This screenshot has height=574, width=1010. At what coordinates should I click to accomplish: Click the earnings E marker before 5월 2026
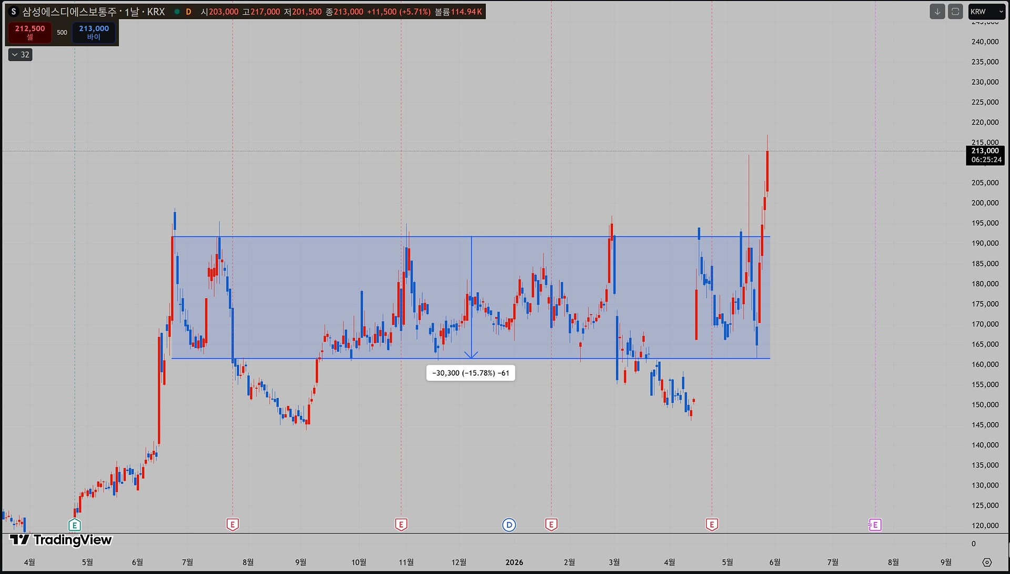712,525
